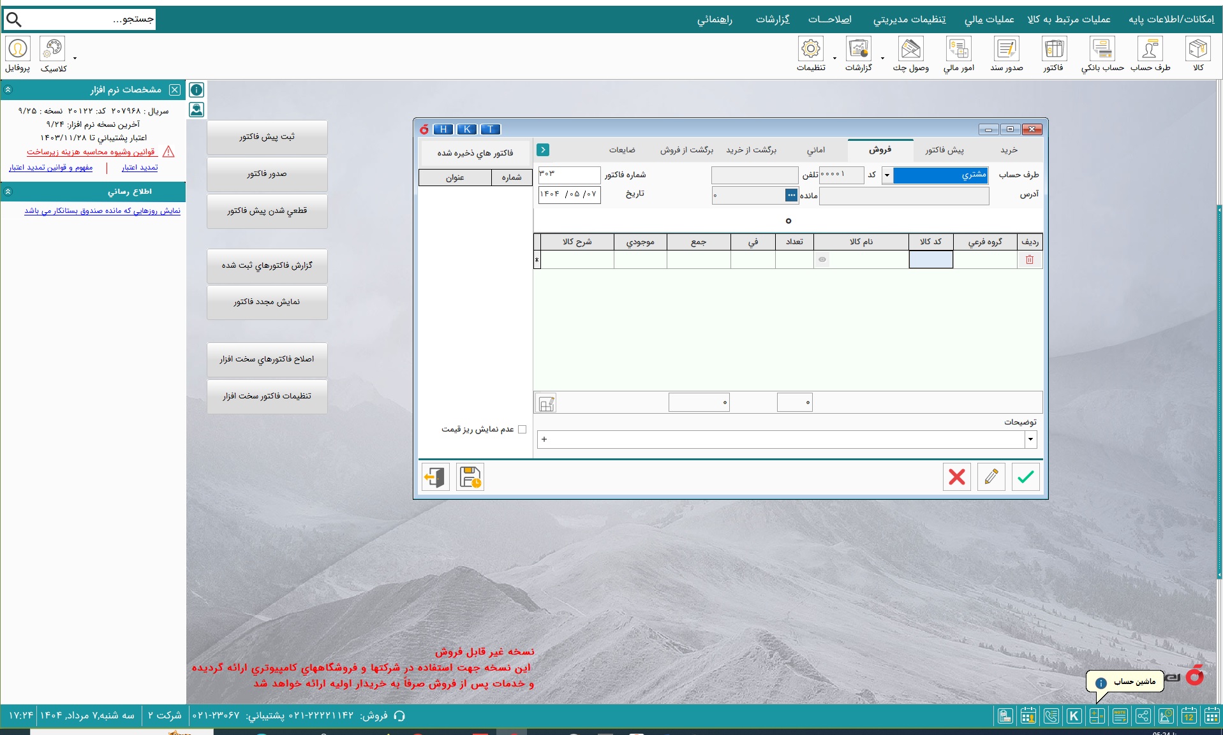1223x735 pixels.
Task: Open the گزارشات menu in menu bar
Action: 773,19
